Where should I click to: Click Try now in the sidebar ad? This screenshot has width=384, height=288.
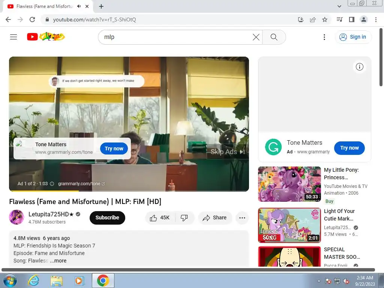tap(349, 148)
